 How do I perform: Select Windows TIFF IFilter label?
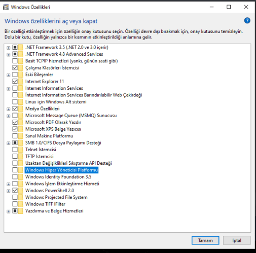tap(45, 204)
